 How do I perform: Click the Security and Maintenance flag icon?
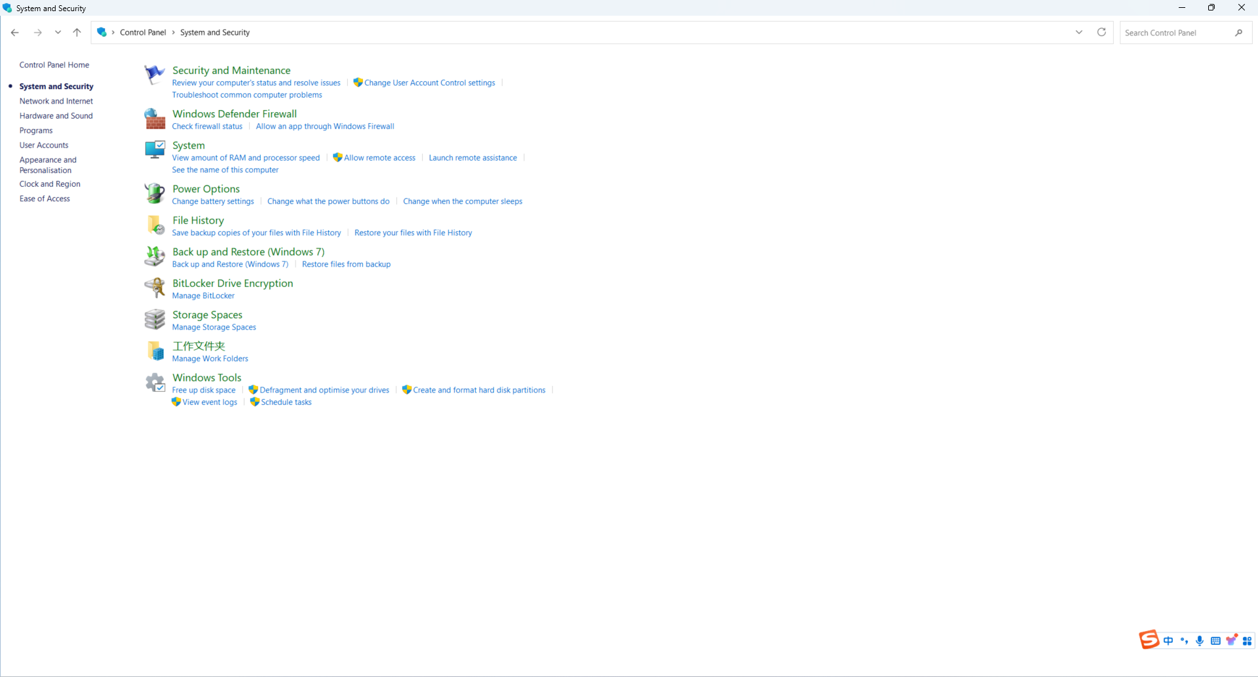tap(155, 75)
